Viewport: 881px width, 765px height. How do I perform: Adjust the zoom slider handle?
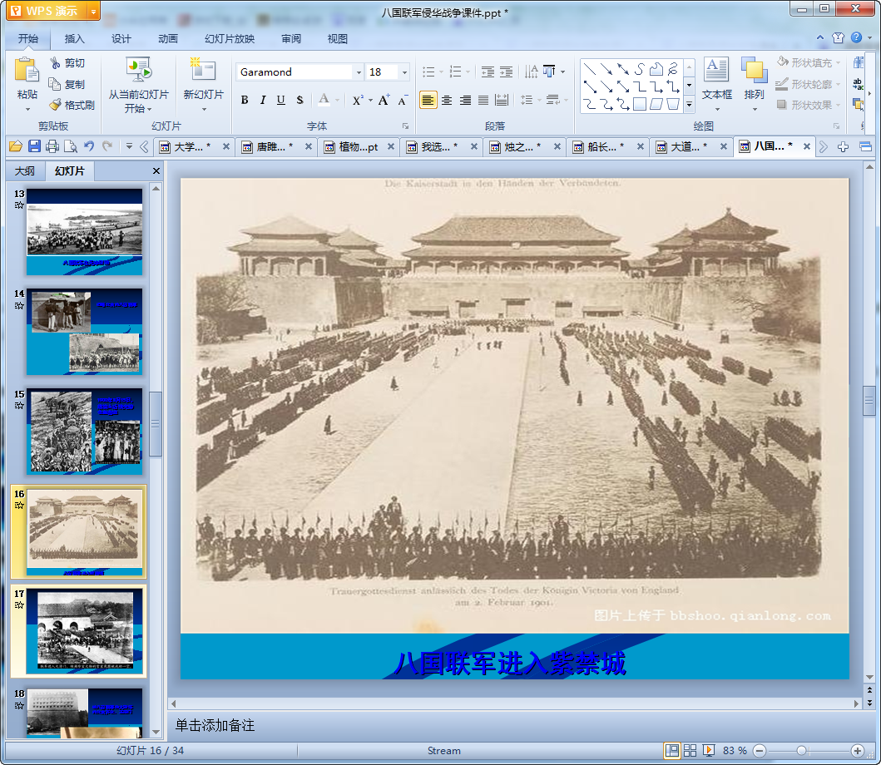[x=802, y=750]
